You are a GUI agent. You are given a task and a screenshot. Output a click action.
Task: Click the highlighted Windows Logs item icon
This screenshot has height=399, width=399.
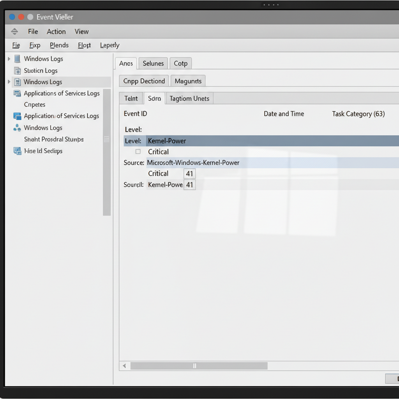(17, 82)
